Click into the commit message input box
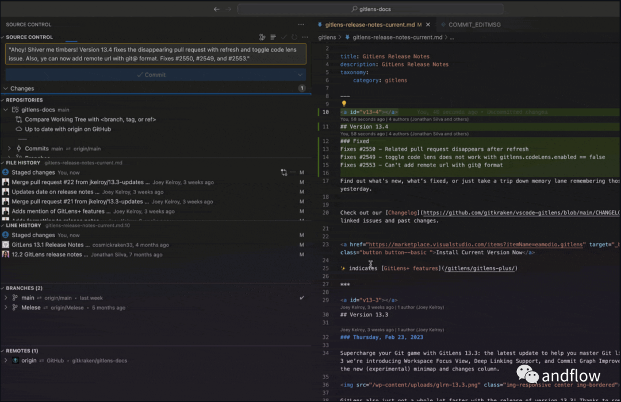The image size is (621, 402). [x=156, y=54]
